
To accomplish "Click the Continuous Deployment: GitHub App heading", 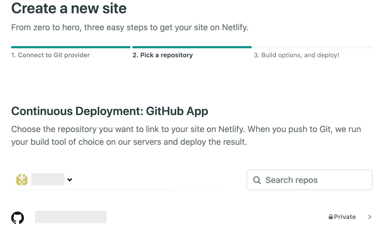I will (x=110, y=111).
